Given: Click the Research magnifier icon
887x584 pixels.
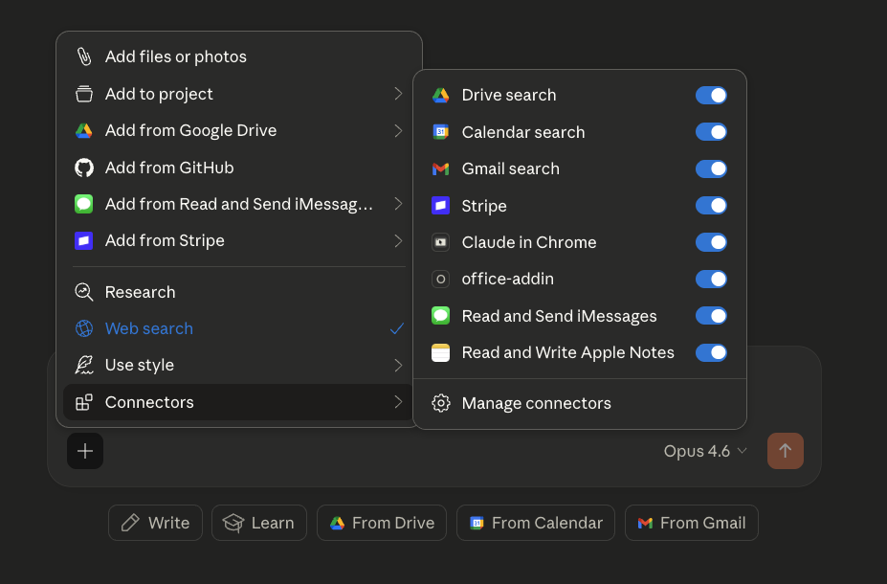Looking at the screenshot, I should [84, 292].
